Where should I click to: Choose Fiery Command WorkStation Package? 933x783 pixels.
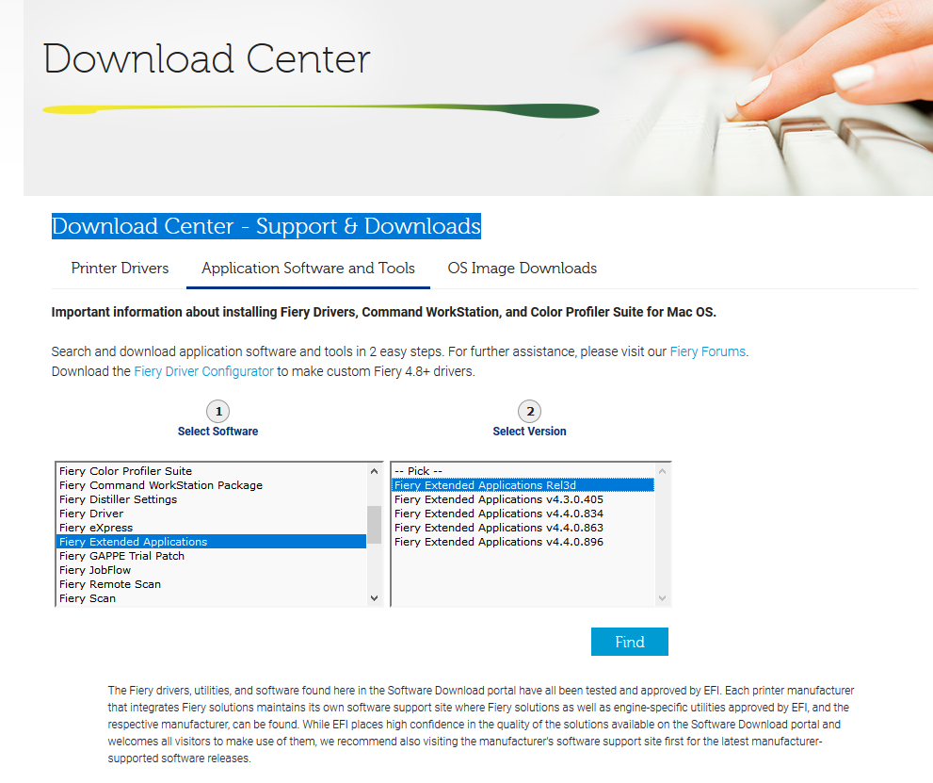pos(160,485)
